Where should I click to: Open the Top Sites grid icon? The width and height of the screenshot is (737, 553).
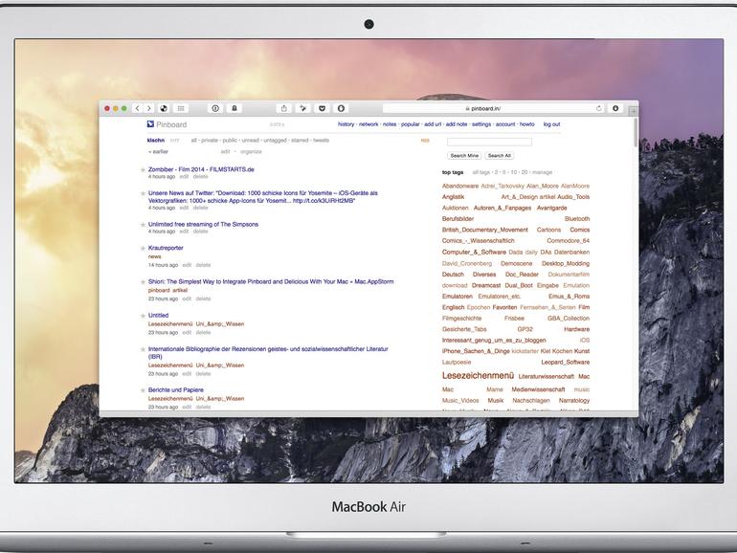tap(181, 108)
